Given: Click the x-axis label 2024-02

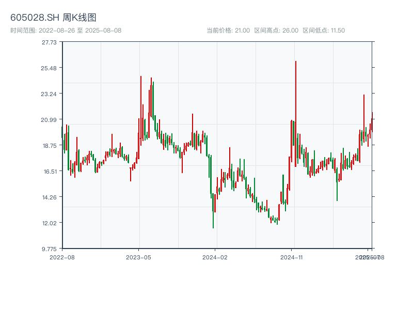Looking at the screenshot, I should 215,257.
